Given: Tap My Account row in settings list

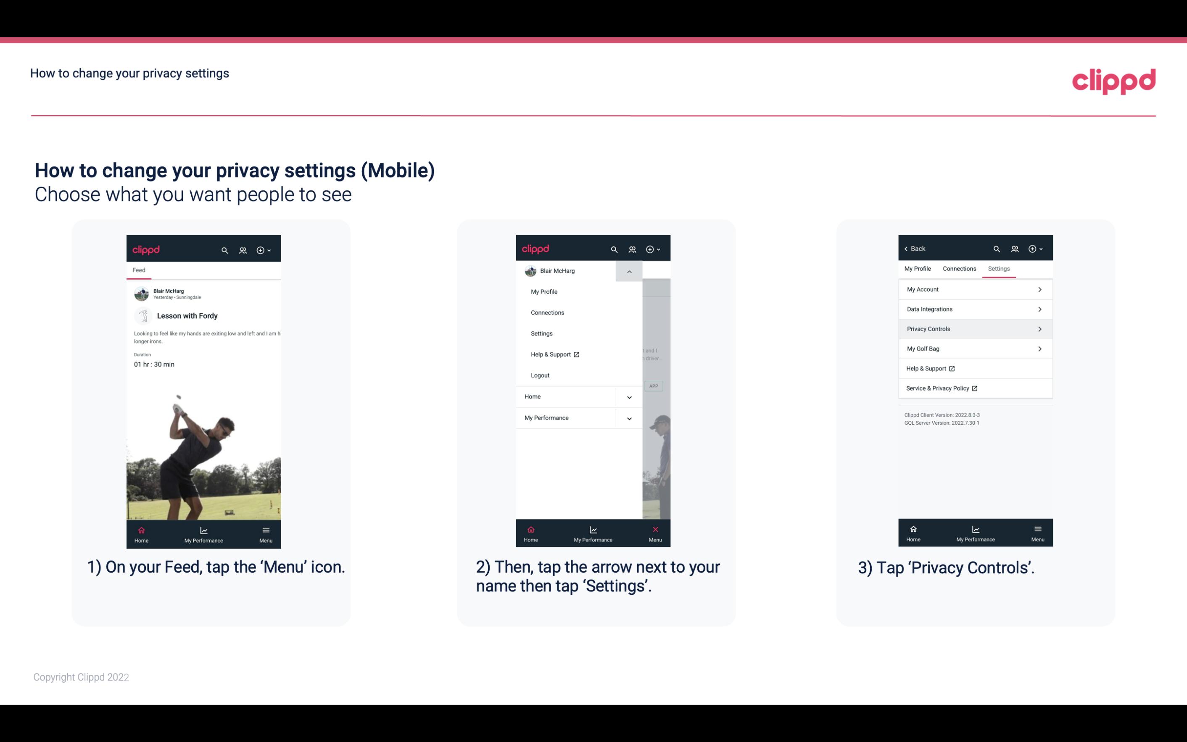Looking at the screenshot, I should (x=975, y=289).
